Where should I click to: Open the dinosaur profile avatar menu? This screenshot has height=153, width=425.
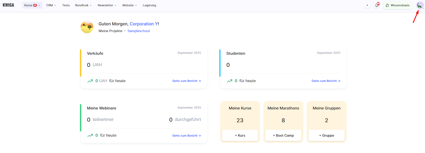pyautogui.click(x=420, y=5)
